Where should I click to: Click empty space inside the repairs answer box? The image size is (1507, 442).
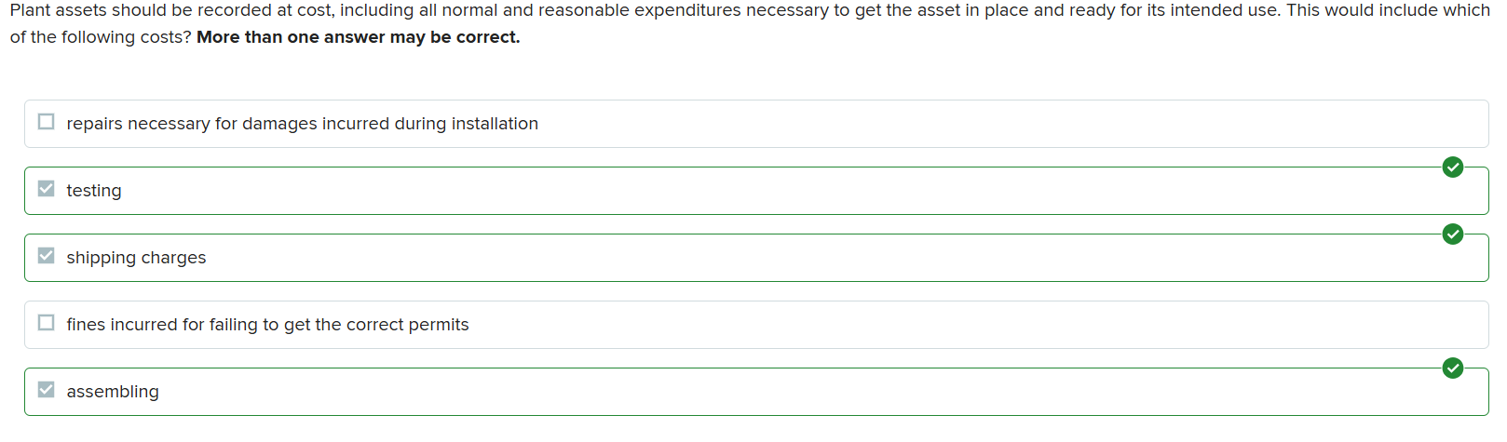coord(931,124)
